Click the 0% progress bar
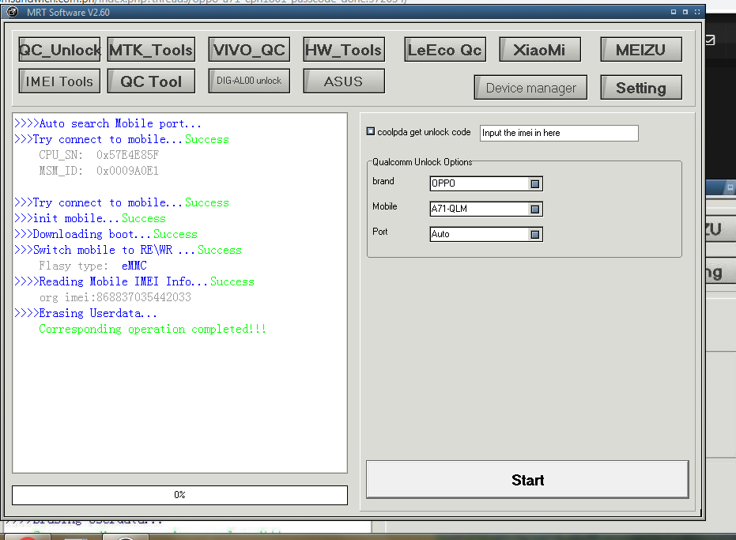The height and width of the screenshot is (540, 736). [x=179, y=495]
